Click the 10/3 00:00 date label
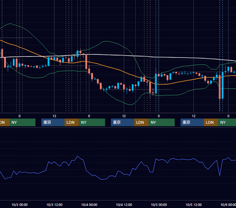236x208 pixels. (x=19, y=205)
